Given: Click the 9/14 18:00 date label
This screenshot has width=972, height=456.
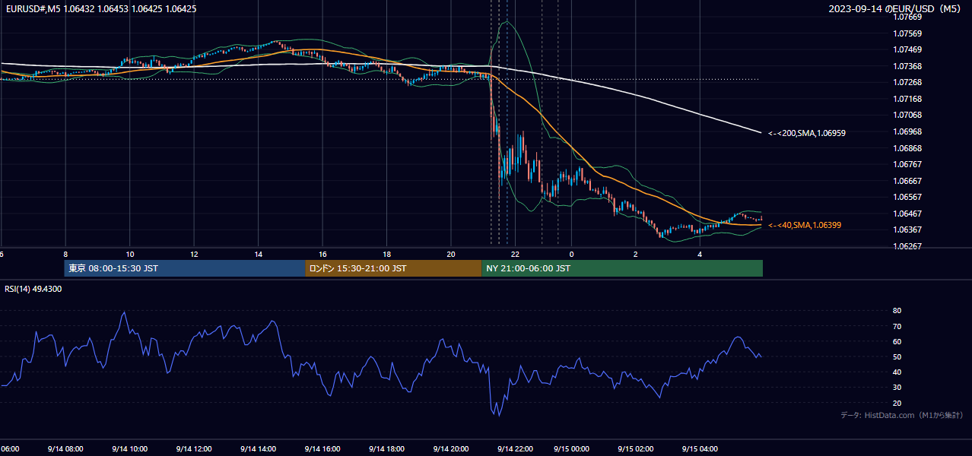Looking at the screenshot, I should tap(386, 448).
